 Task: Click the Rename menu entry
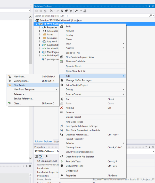(93, 112)
